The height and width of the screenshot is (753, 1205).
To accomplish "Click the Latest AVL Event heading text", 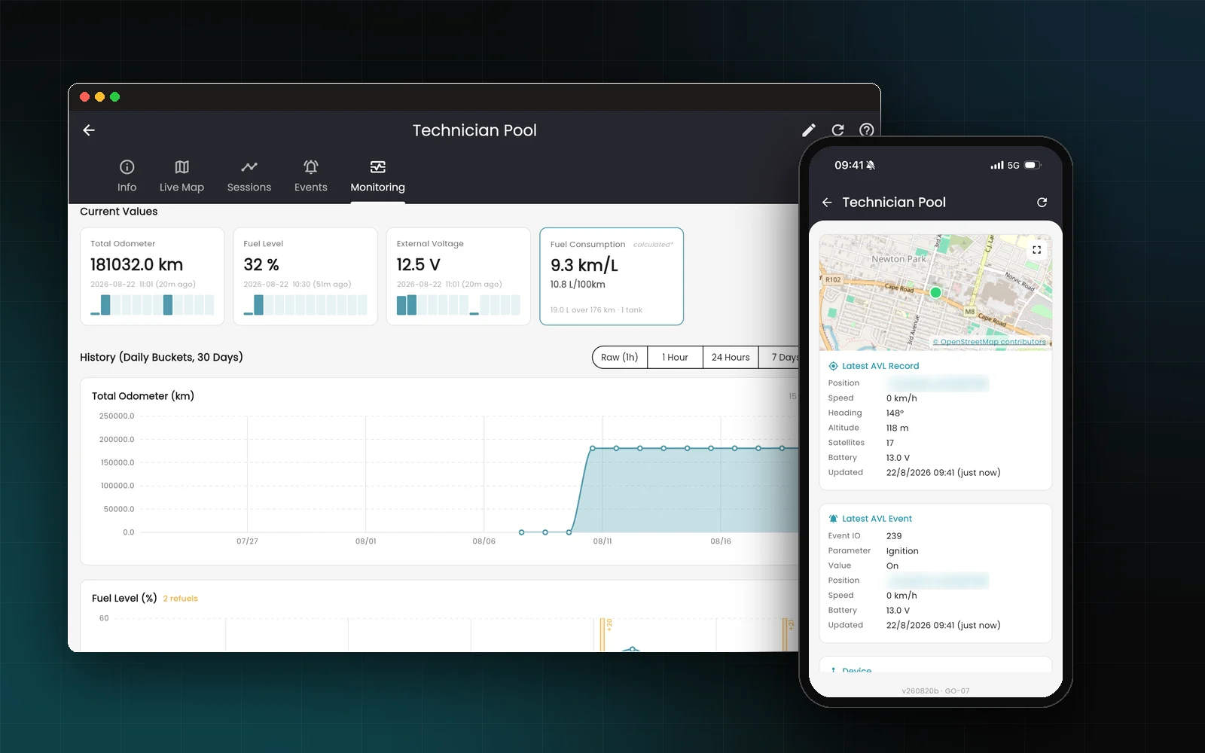I will (x=877, y=519).
